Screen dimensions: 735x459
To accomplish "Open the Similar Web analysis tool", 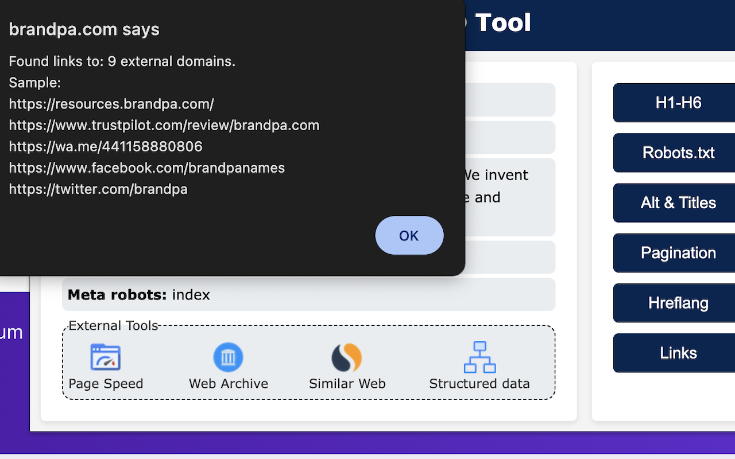I will point(347,365).
